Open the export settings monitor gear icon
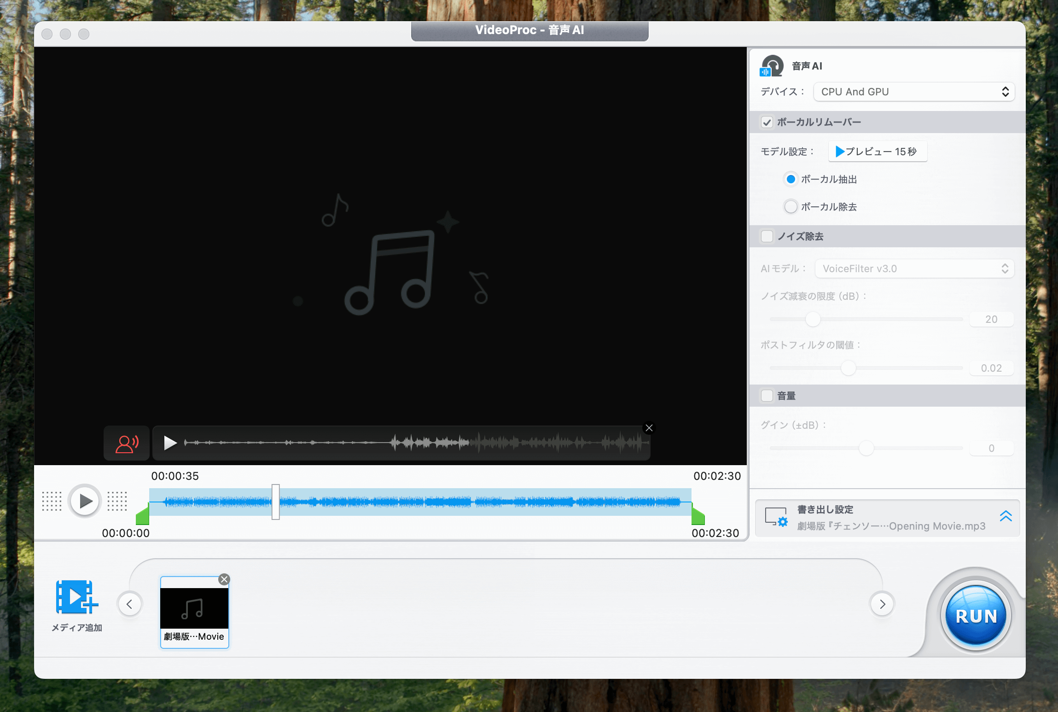The height and width of the screenshot is (712, 1058). pos(776,517)
